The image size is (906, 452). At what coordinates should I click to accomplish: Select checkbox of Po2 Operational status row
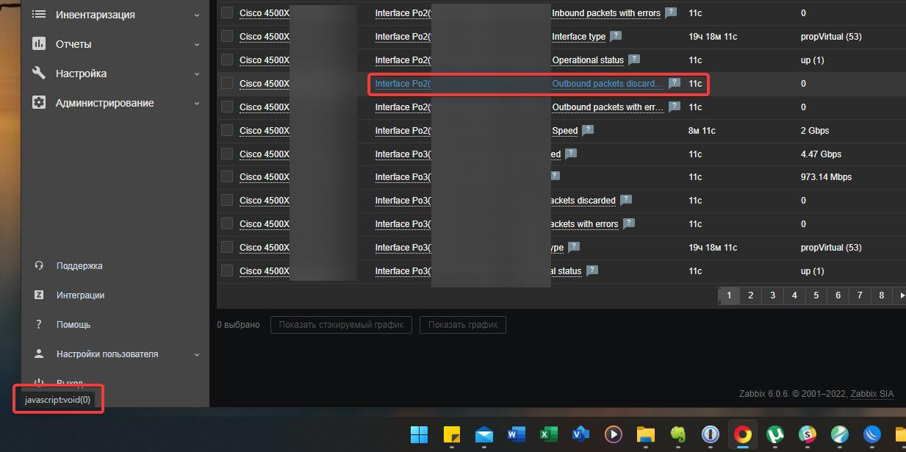227,60
